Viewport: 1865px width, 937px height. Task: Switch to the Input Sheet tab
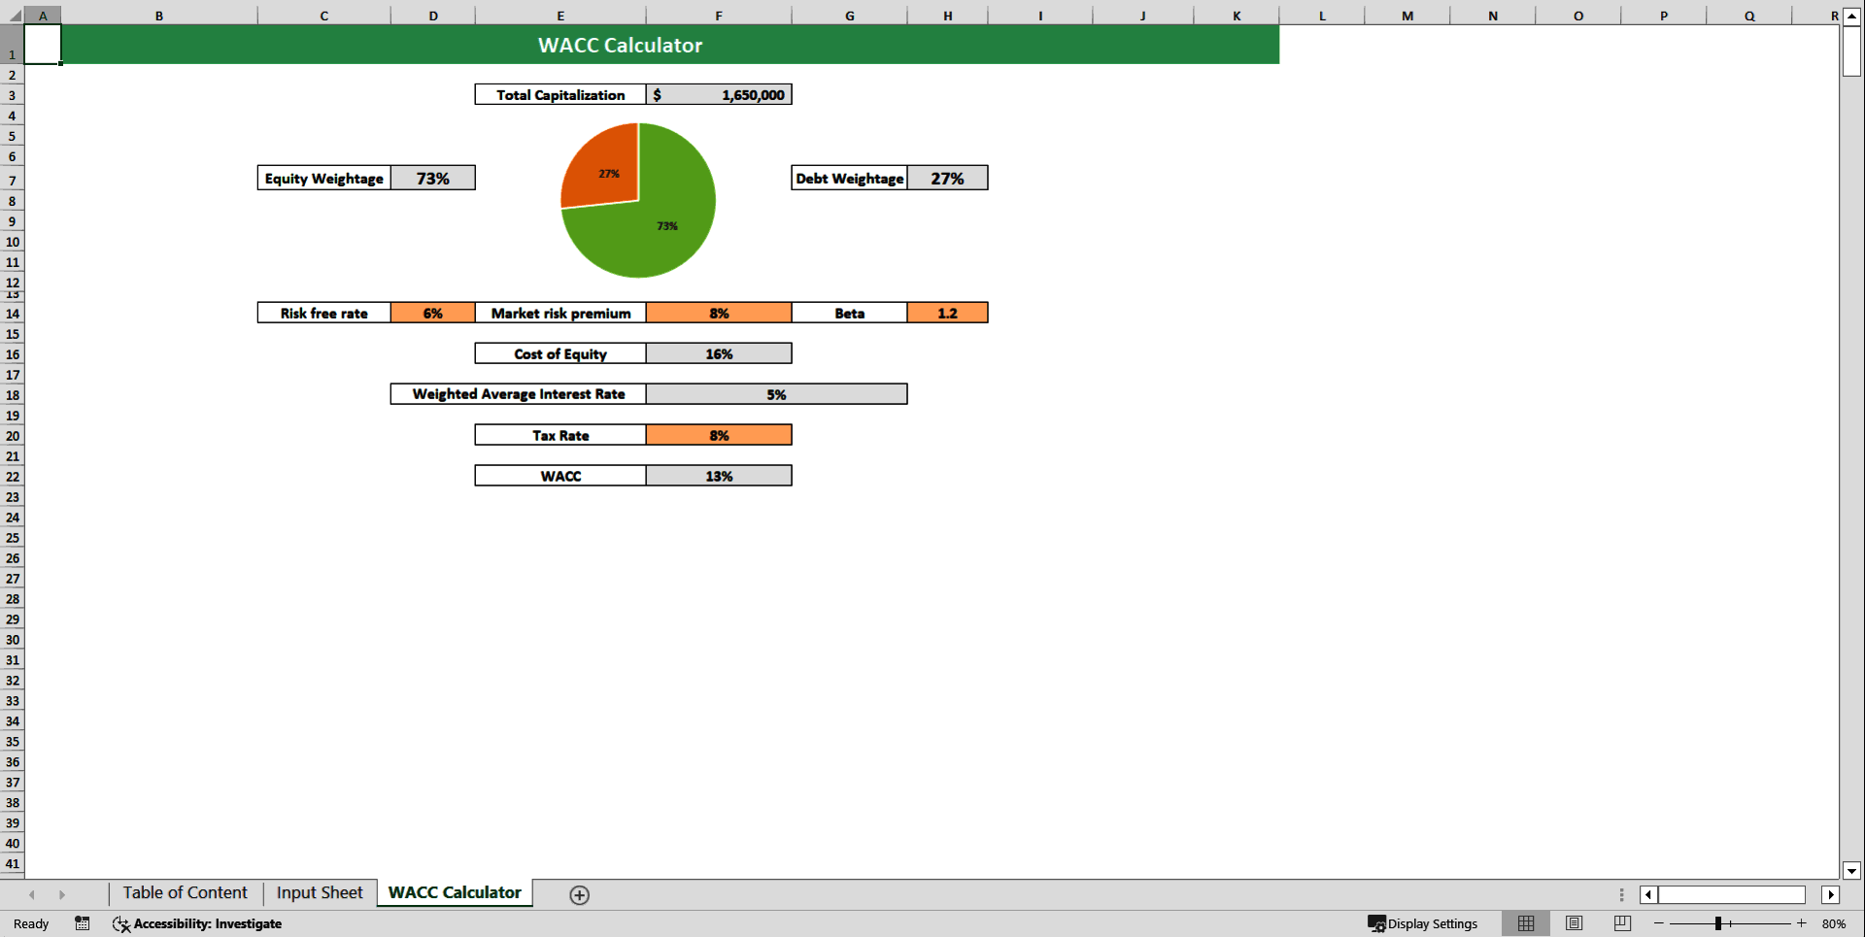[319, 892]
